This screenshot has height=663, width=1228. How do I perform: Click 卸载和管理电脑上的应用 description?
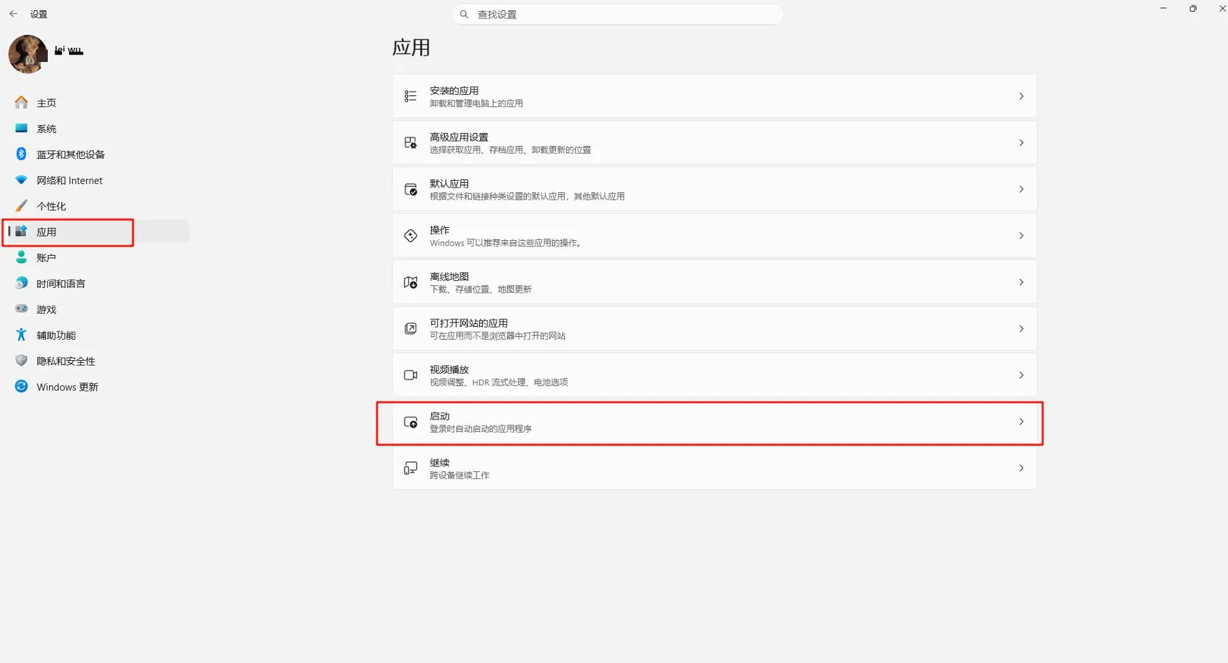point(476,104)
